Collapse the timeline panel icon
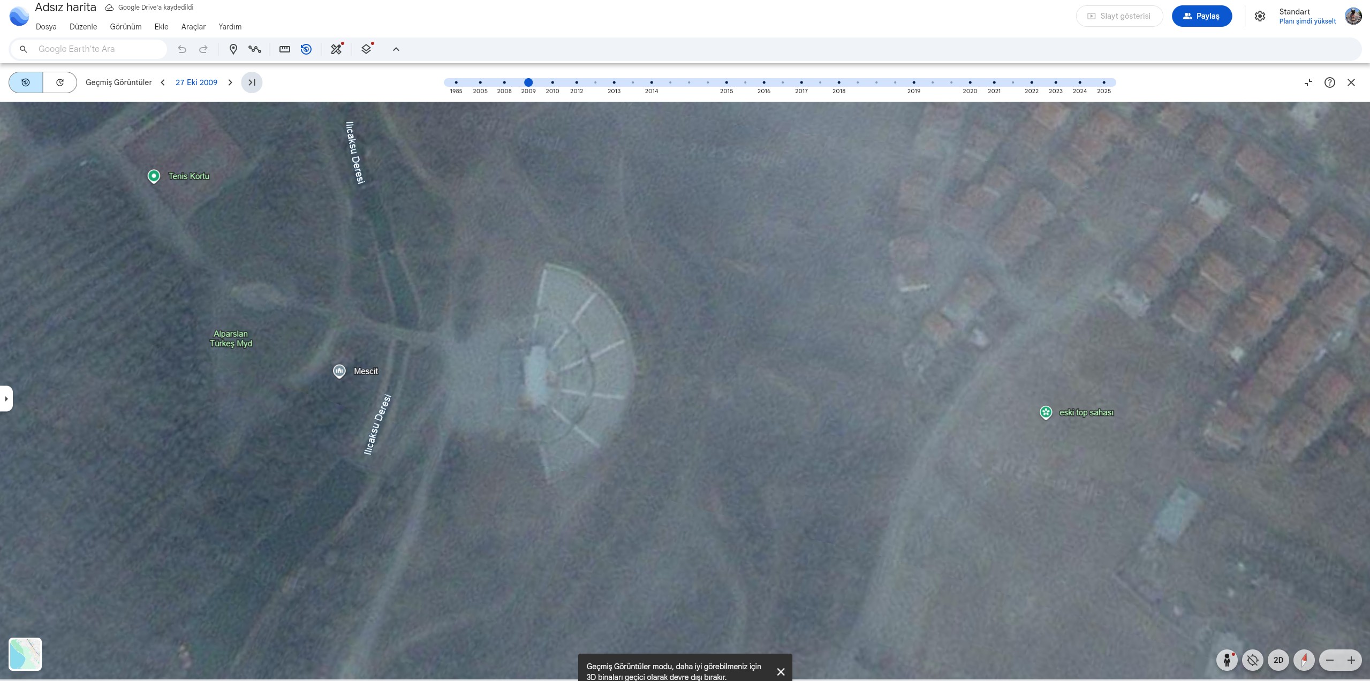Viewport: 1370px width, 681px height. tap(1308, 82)
